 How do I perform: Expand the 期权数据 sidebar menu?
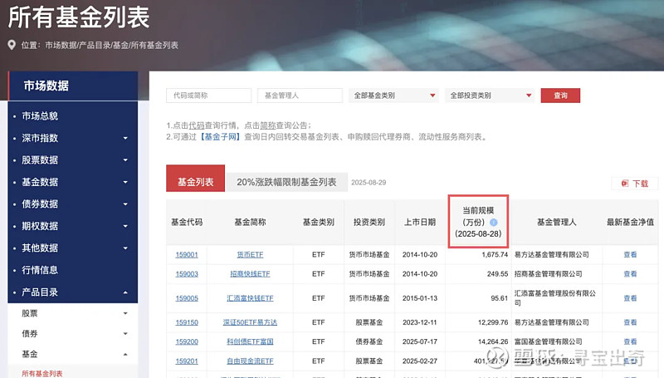click(125, 226)
